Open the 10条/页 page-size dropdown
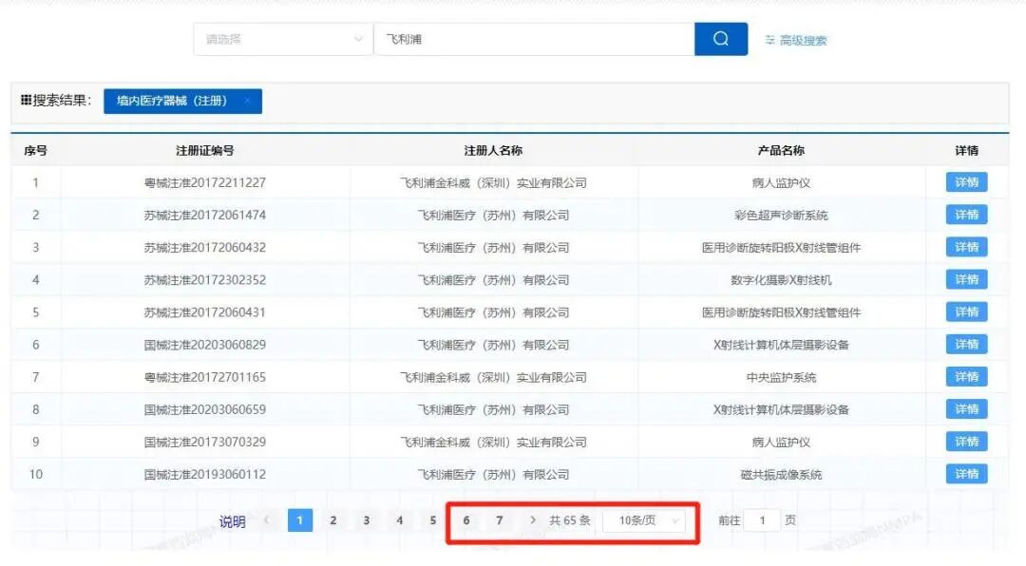Screen dimensions: 1026x566 (645, 520)
